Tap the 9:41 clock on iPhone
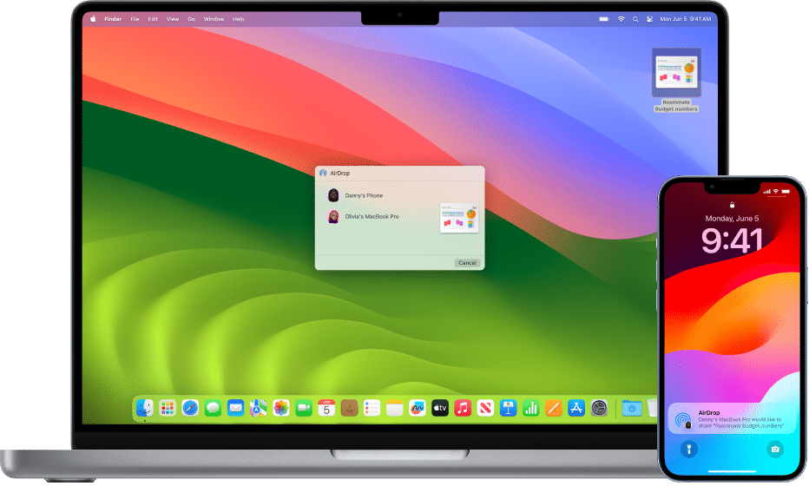Viewport: 809px width, 486px height. [x=732, y=241]
